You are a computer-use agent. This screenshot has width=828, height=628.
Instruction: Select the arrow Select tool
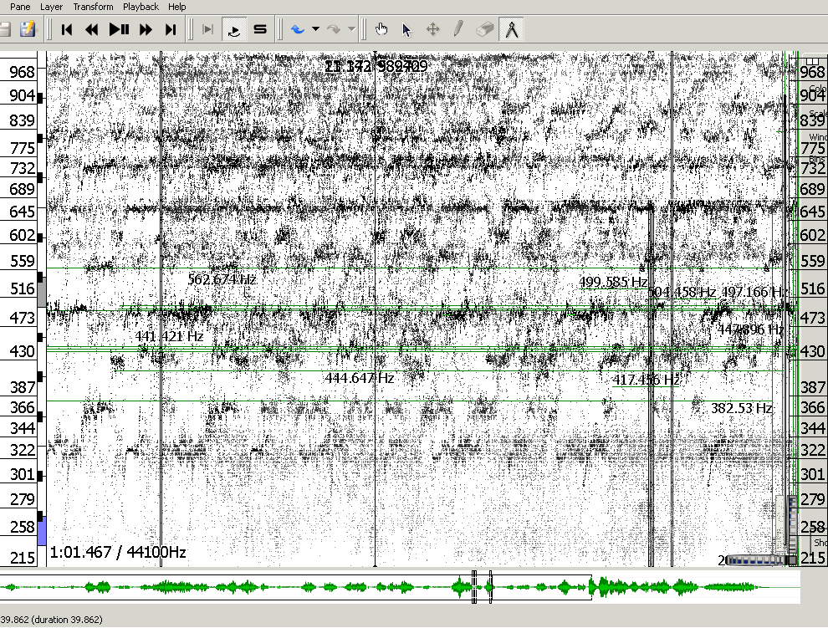click(407, 30)
